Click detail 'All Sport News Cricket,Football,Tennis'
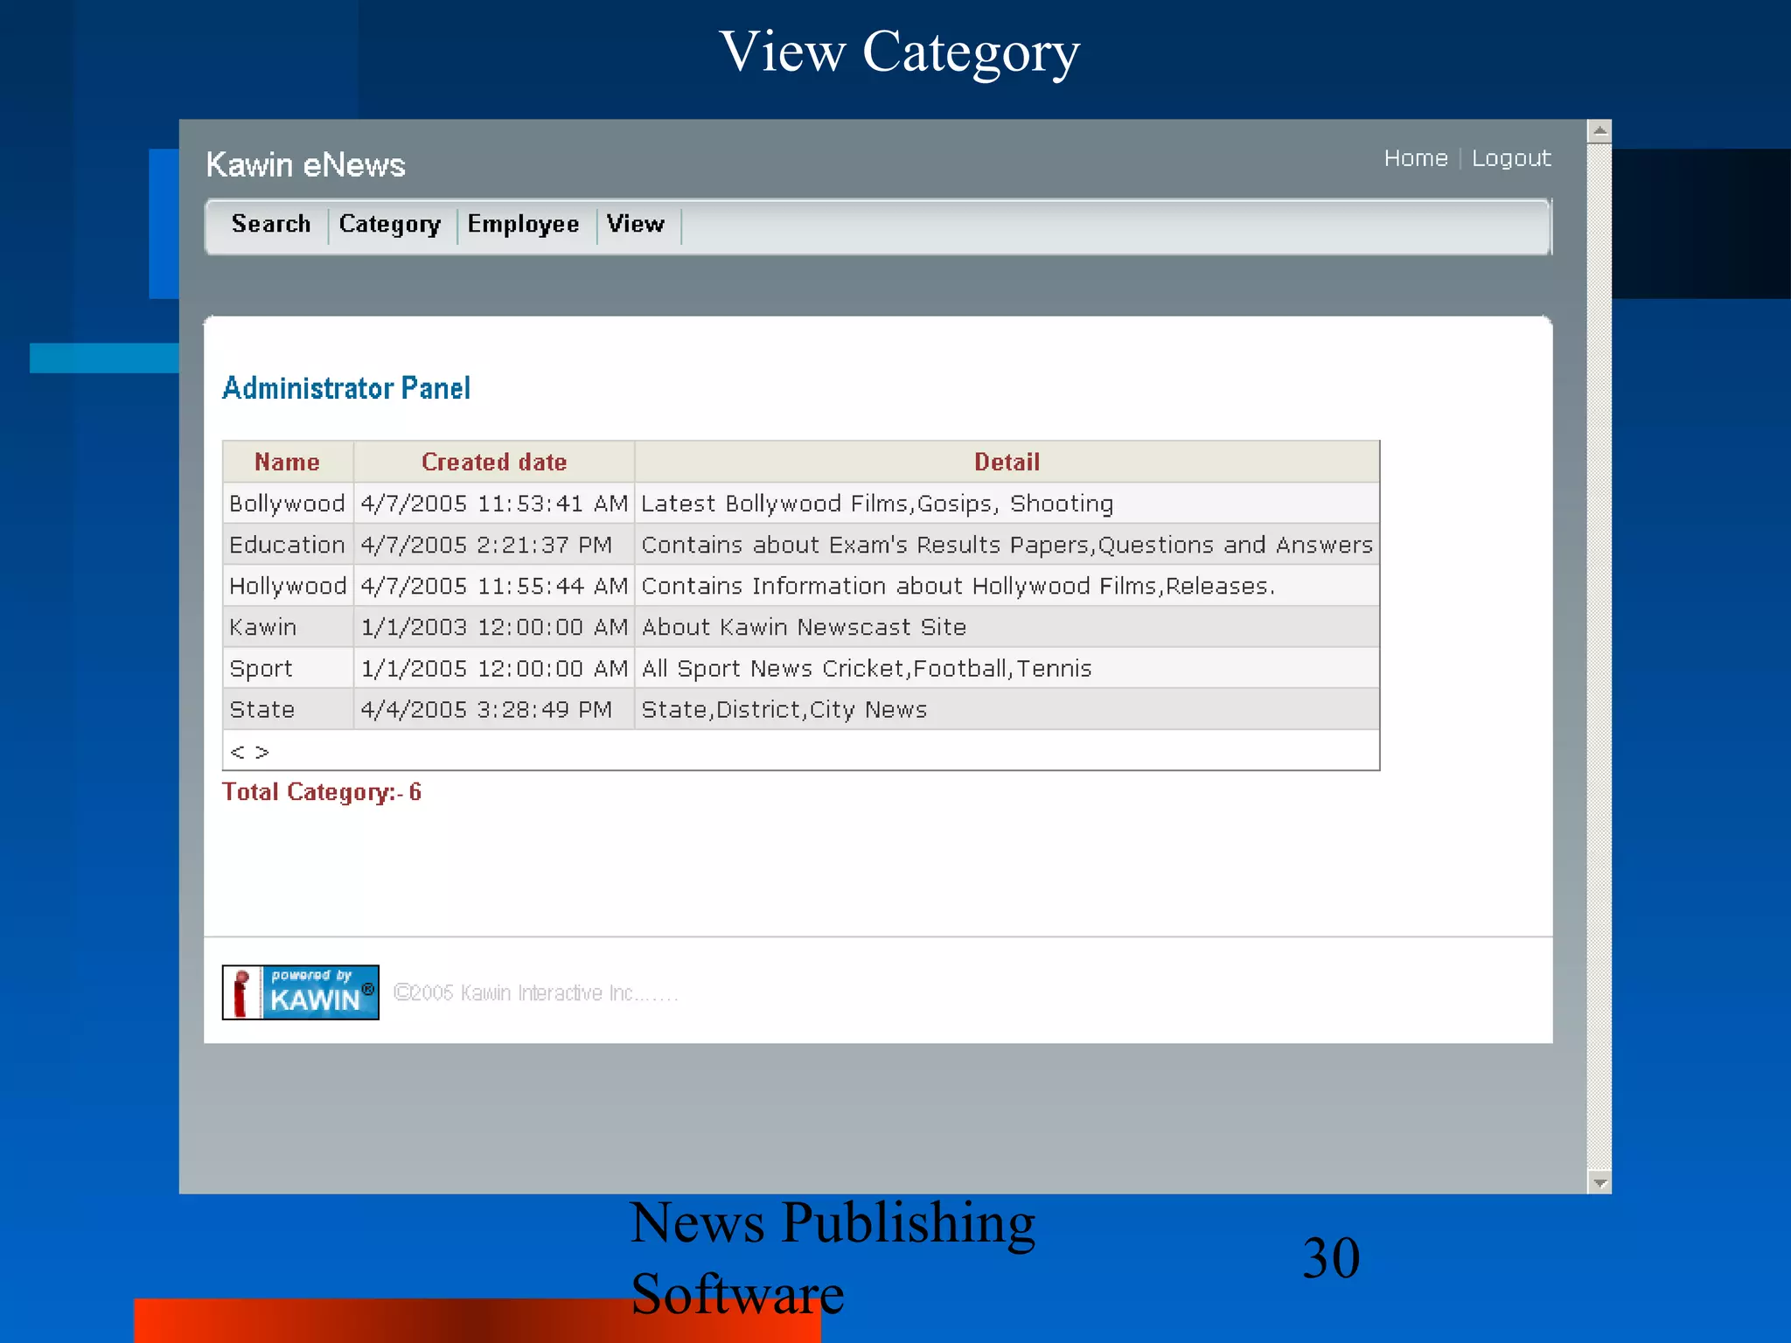This screenshot has width=1791, height=1343. pos(867,669)
